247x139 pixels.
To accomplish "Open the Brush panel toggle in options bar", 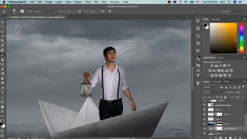I will (x=22, y=11).
